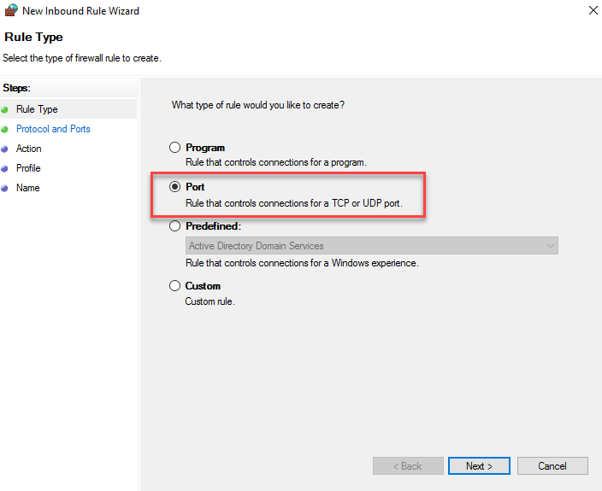Select the Port rule type radio button
602x491 pixels.
coord(174,187)
